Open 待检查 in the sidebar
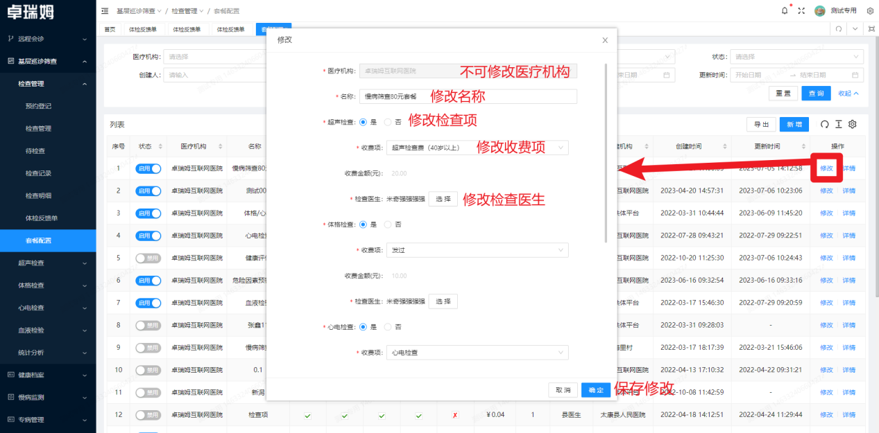Viewport: 879px width, 433px height. (x=35, y=151)
